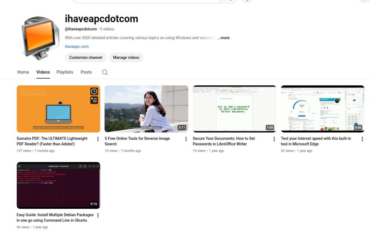Play the Microsoft Edge speed test thumbnail
Screen dimensions: 370x234
(x=323, y=109)
